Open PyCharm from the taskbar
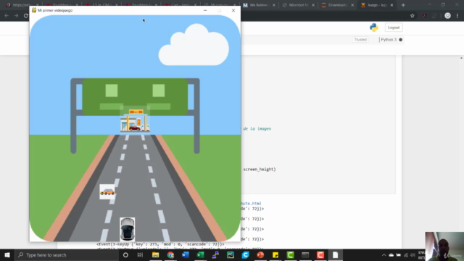The width and height of the screenshot is (464, 261). click(x=231, y=254)
